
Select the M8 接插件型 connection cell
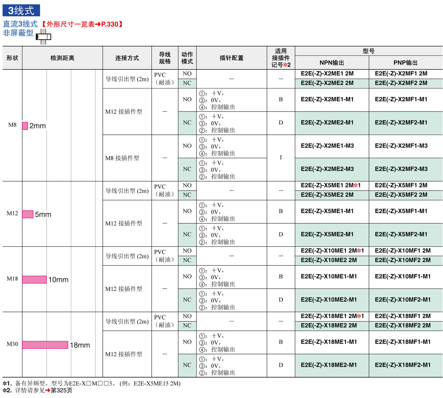coord(127,158)
